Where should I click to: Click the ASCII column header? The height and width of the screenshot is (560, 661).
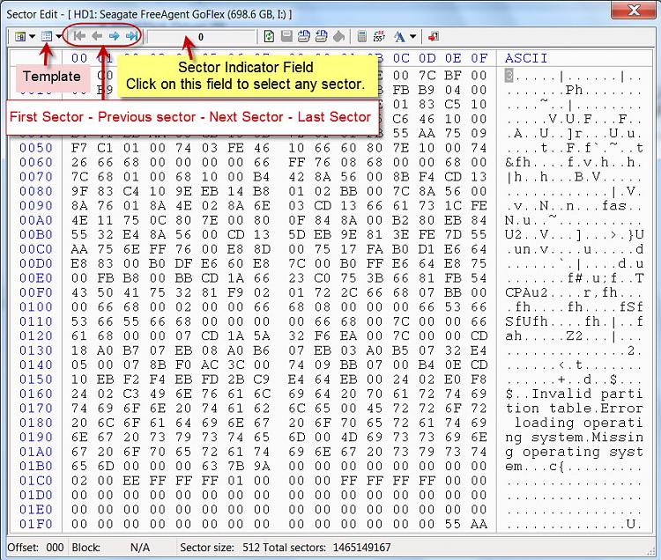click(526, 58)
